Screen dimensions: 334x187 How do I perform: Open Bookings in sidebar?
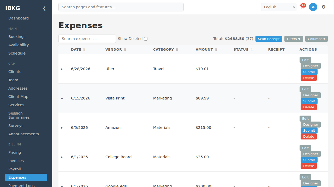pos(26,37)
